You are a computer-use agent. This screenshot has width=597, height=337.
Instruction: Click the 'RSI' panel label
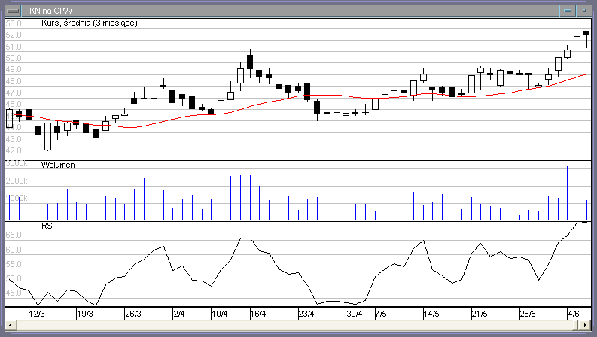[x=47, y=226]
